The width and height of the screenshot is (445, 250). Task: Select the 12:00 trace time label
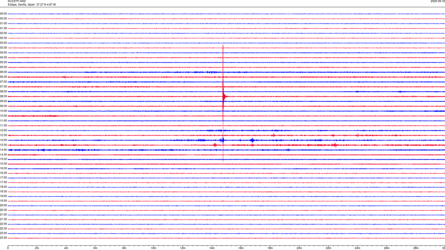tap(3, 131)
